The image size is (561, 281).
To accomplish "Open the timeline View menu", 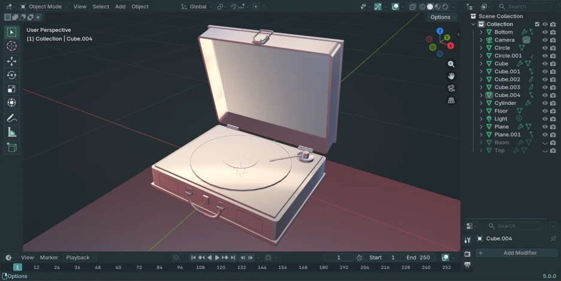I will tap(27, 258).
